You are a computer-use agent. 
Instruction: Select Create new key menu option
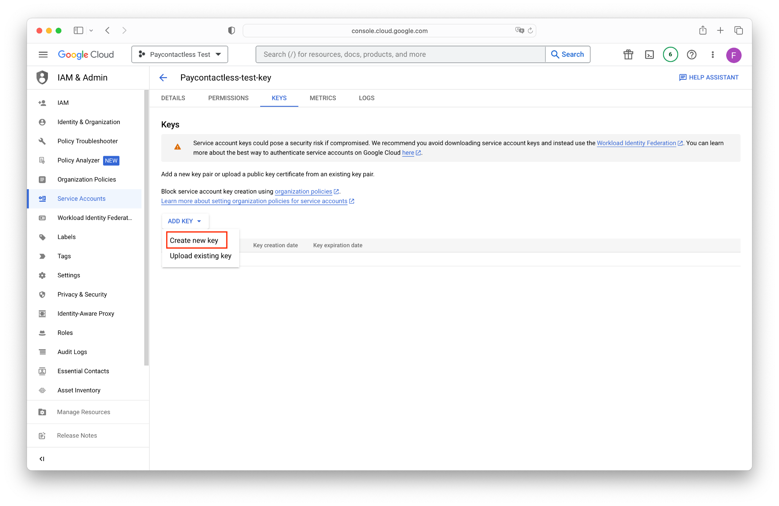click(x=194, y=240)
